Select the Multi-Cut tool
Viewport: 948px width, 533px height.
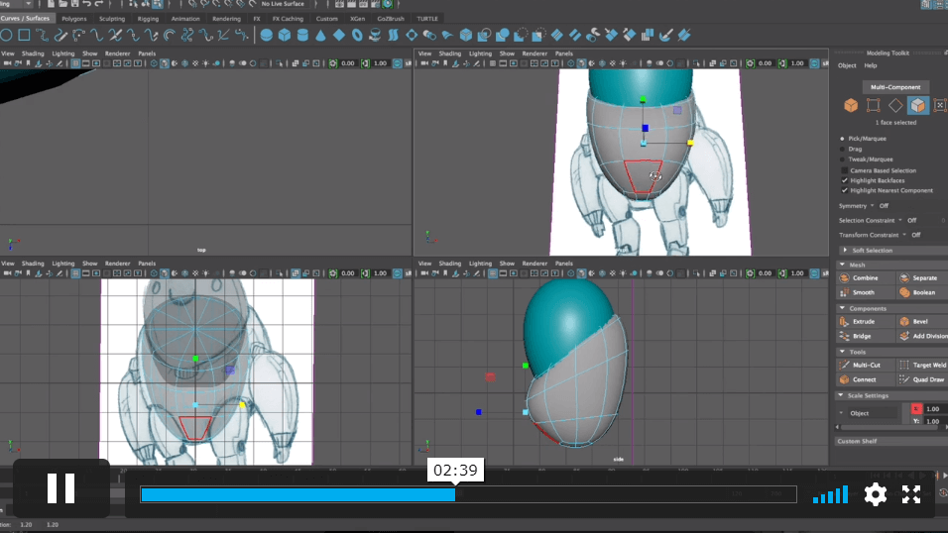coord(863,366)
